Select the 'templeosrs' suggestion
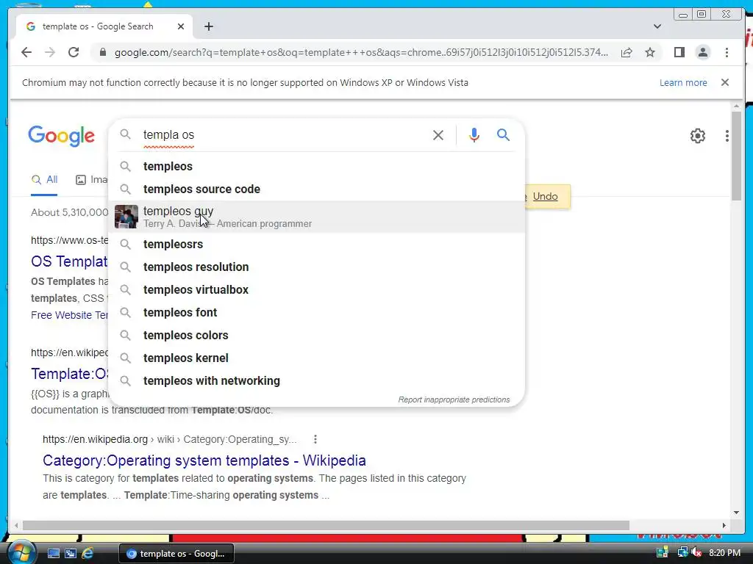Image resolution: width=753 pixels, height=564 pixels. pos(317,244)
